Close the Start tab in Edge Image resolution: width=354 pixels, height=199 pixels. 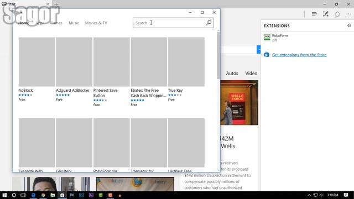48,4
